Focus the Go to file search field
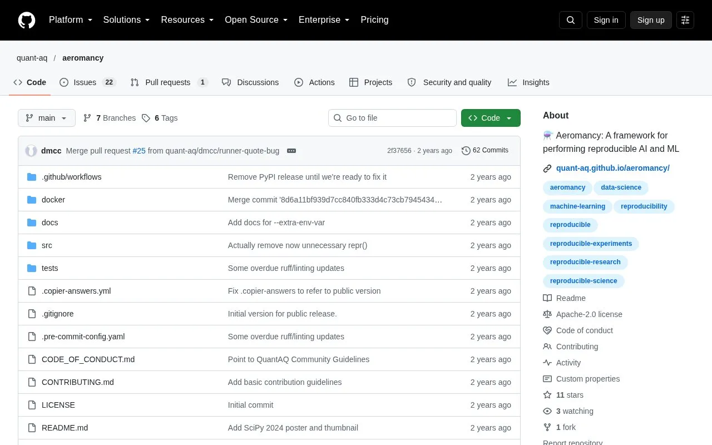The image size is (712, 445). click(x=392, y=118)
